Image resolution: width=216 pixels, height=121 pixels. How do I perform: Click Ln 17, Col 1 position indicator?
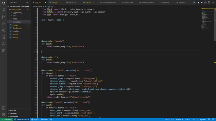169,119
